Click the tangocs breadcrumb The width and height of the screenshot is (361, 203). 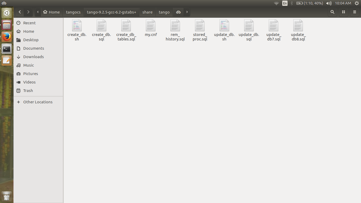click(73, 12)
